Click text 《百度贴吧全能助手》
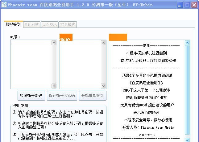 (x=146, y=83)
